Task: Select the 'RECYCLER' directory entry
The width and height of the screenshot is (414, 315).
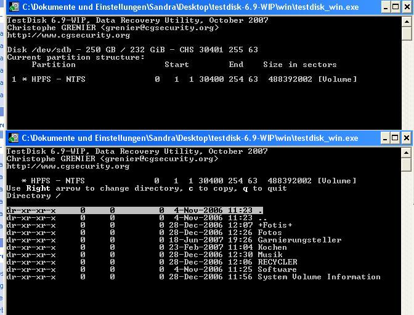Action: tap(152, 262)
